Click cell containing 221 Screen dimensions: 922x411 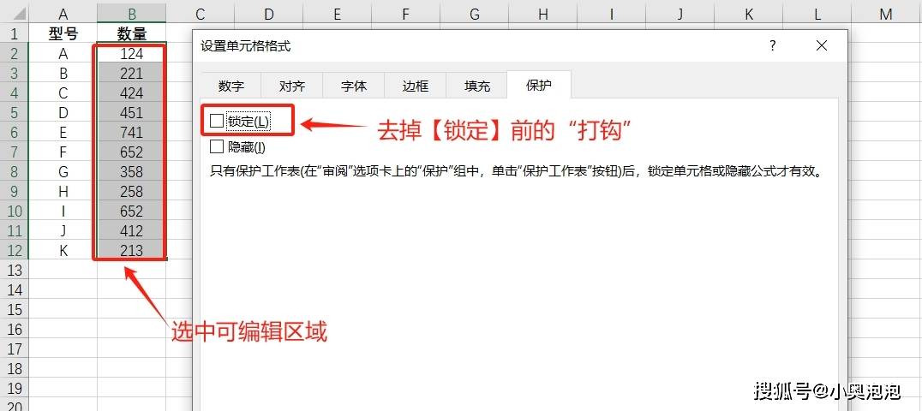pos(131,74)
